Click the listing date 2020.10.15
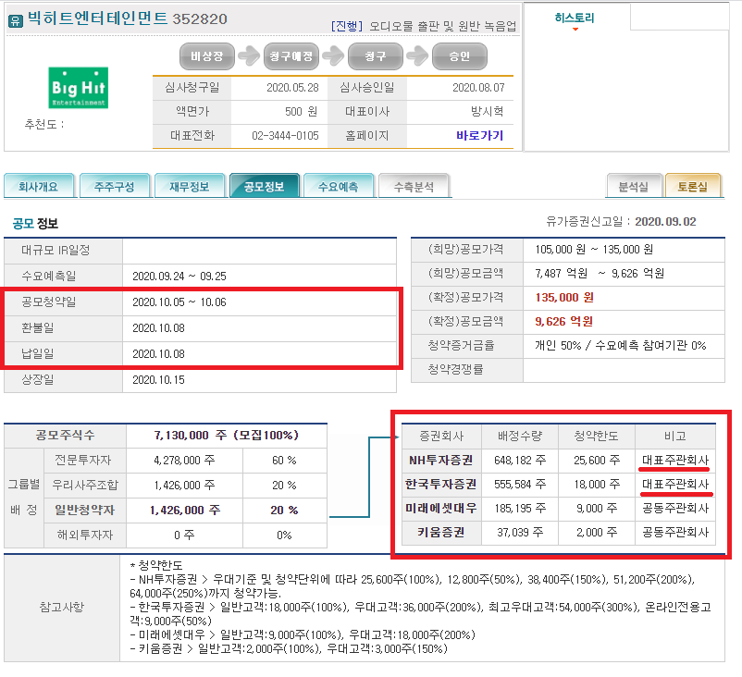 158,380
